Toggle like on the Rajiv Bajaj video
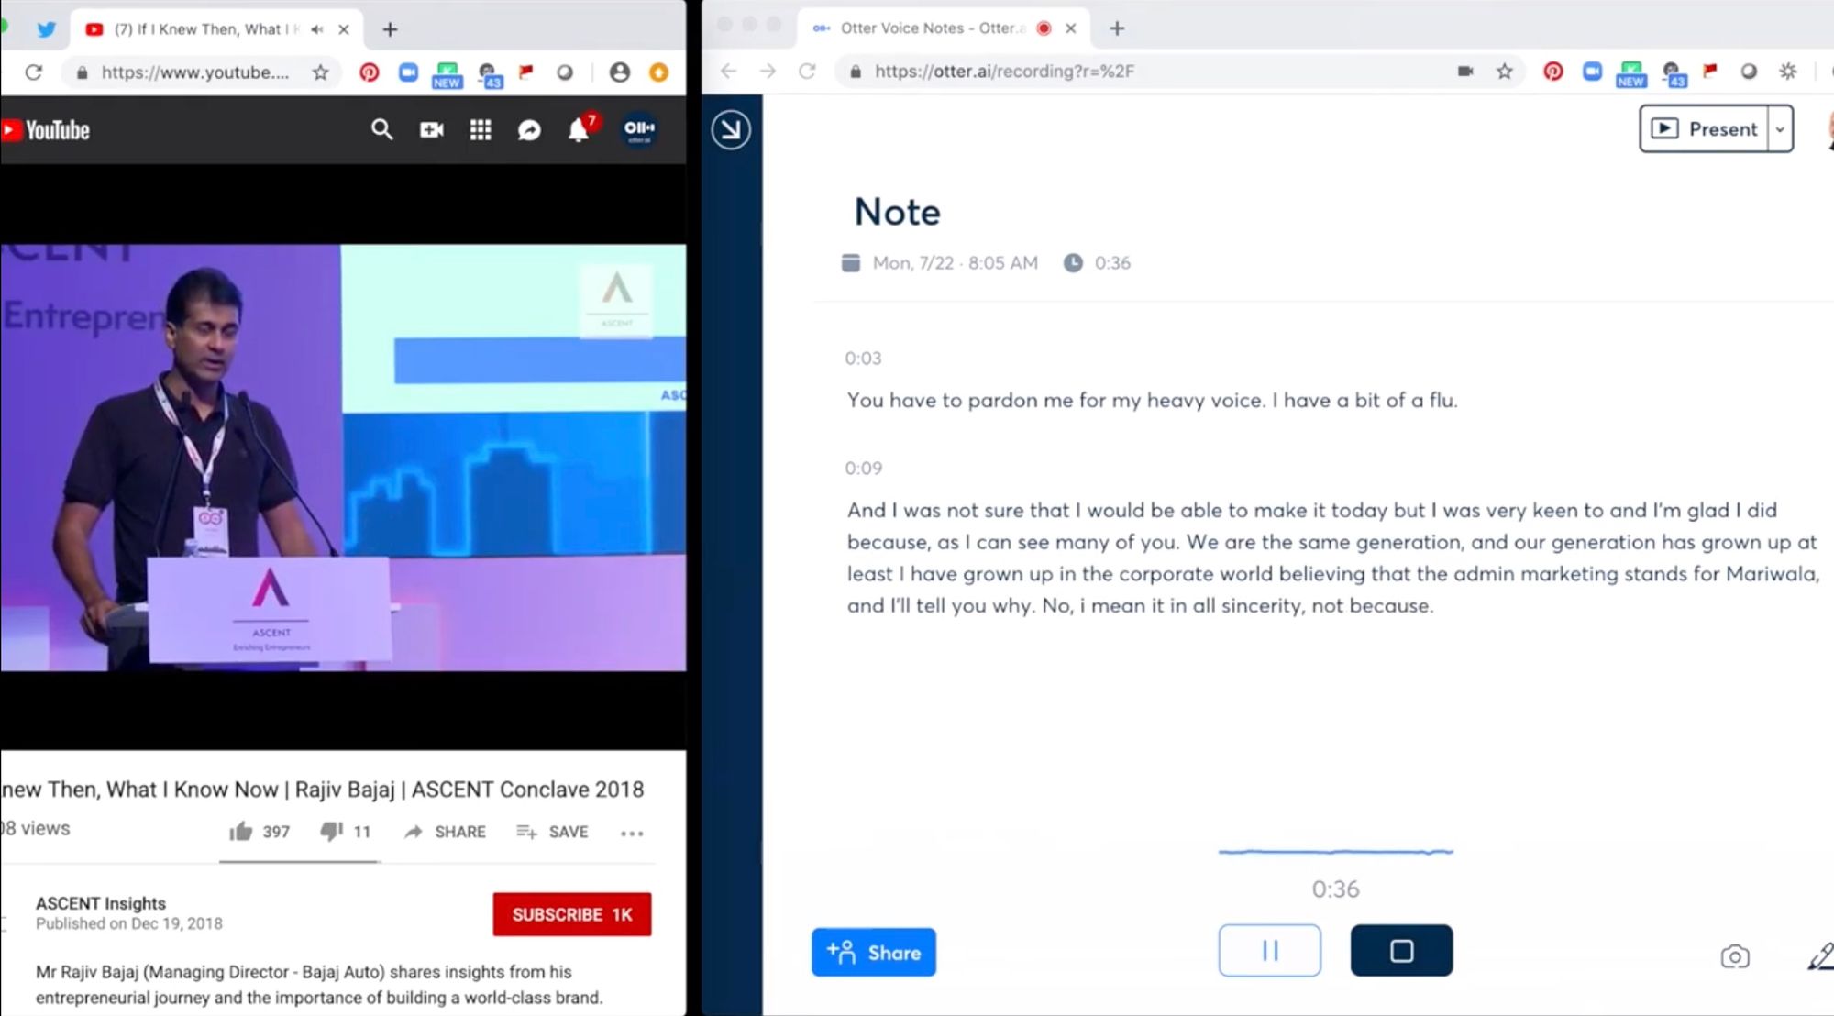This screenshot has width=1834, height=1016. pos(240,831)
